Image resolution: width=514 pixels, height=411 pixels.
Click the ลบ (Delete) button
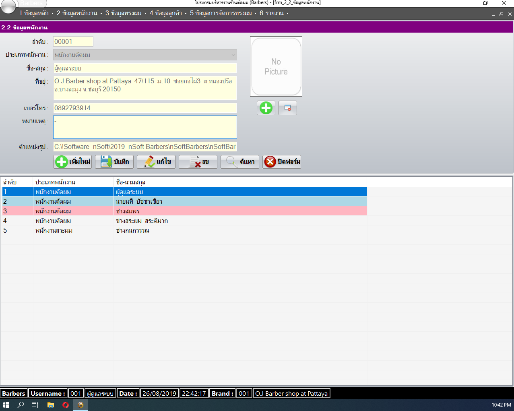198,162
